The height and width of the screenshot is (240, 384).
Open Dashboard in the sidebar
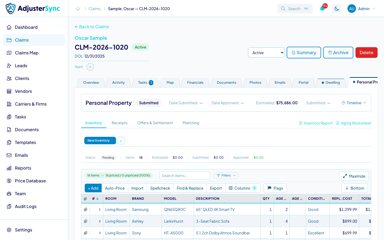(34, 27)
